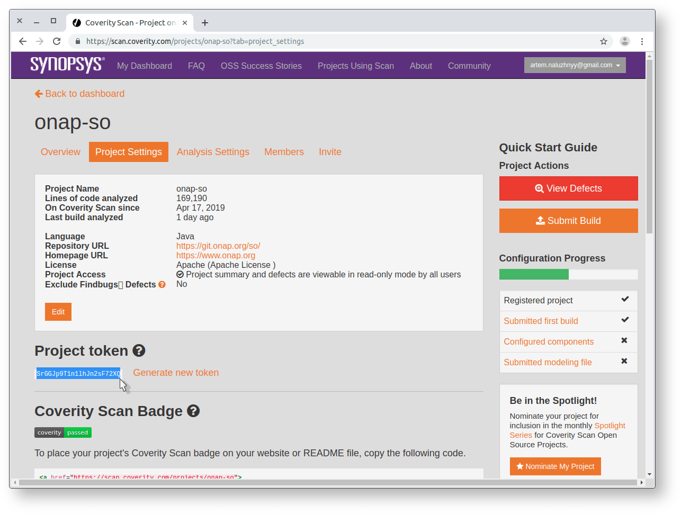The height and width of the screenshot is (514, 681).
Task: Open Chrome three-dot menu
Action: tap(642, 41)
